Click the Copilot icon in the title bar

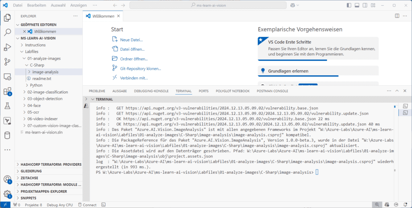pyautogui.click(x=293, y=5)
